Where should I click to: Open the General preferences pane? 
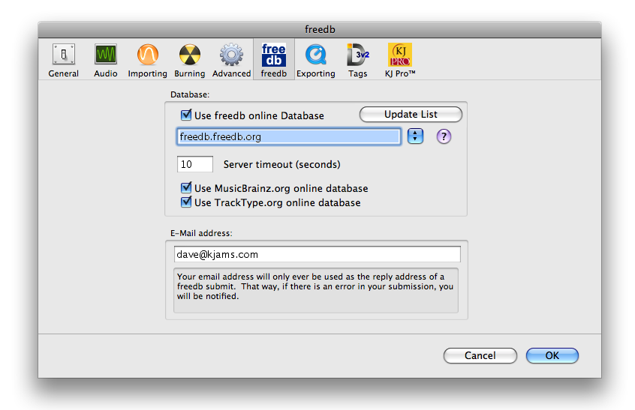[64, 60]
